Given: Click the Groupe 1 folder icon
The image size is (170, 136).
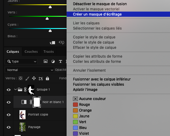Looking at the screenshot, I should (20, 90).
